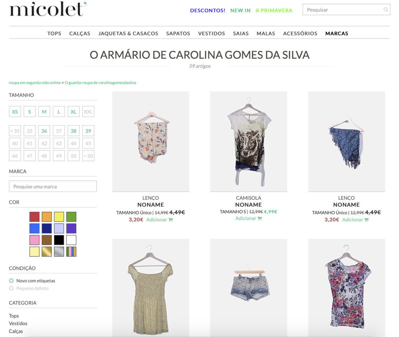Open the tiger Camisola product thumbnail
The image size is (399, 337).
pos(248,141)
